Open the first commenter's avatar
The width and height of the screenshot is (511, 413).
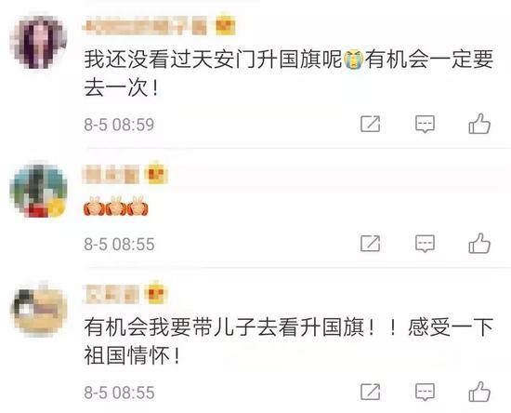click(x=39, y=42)
